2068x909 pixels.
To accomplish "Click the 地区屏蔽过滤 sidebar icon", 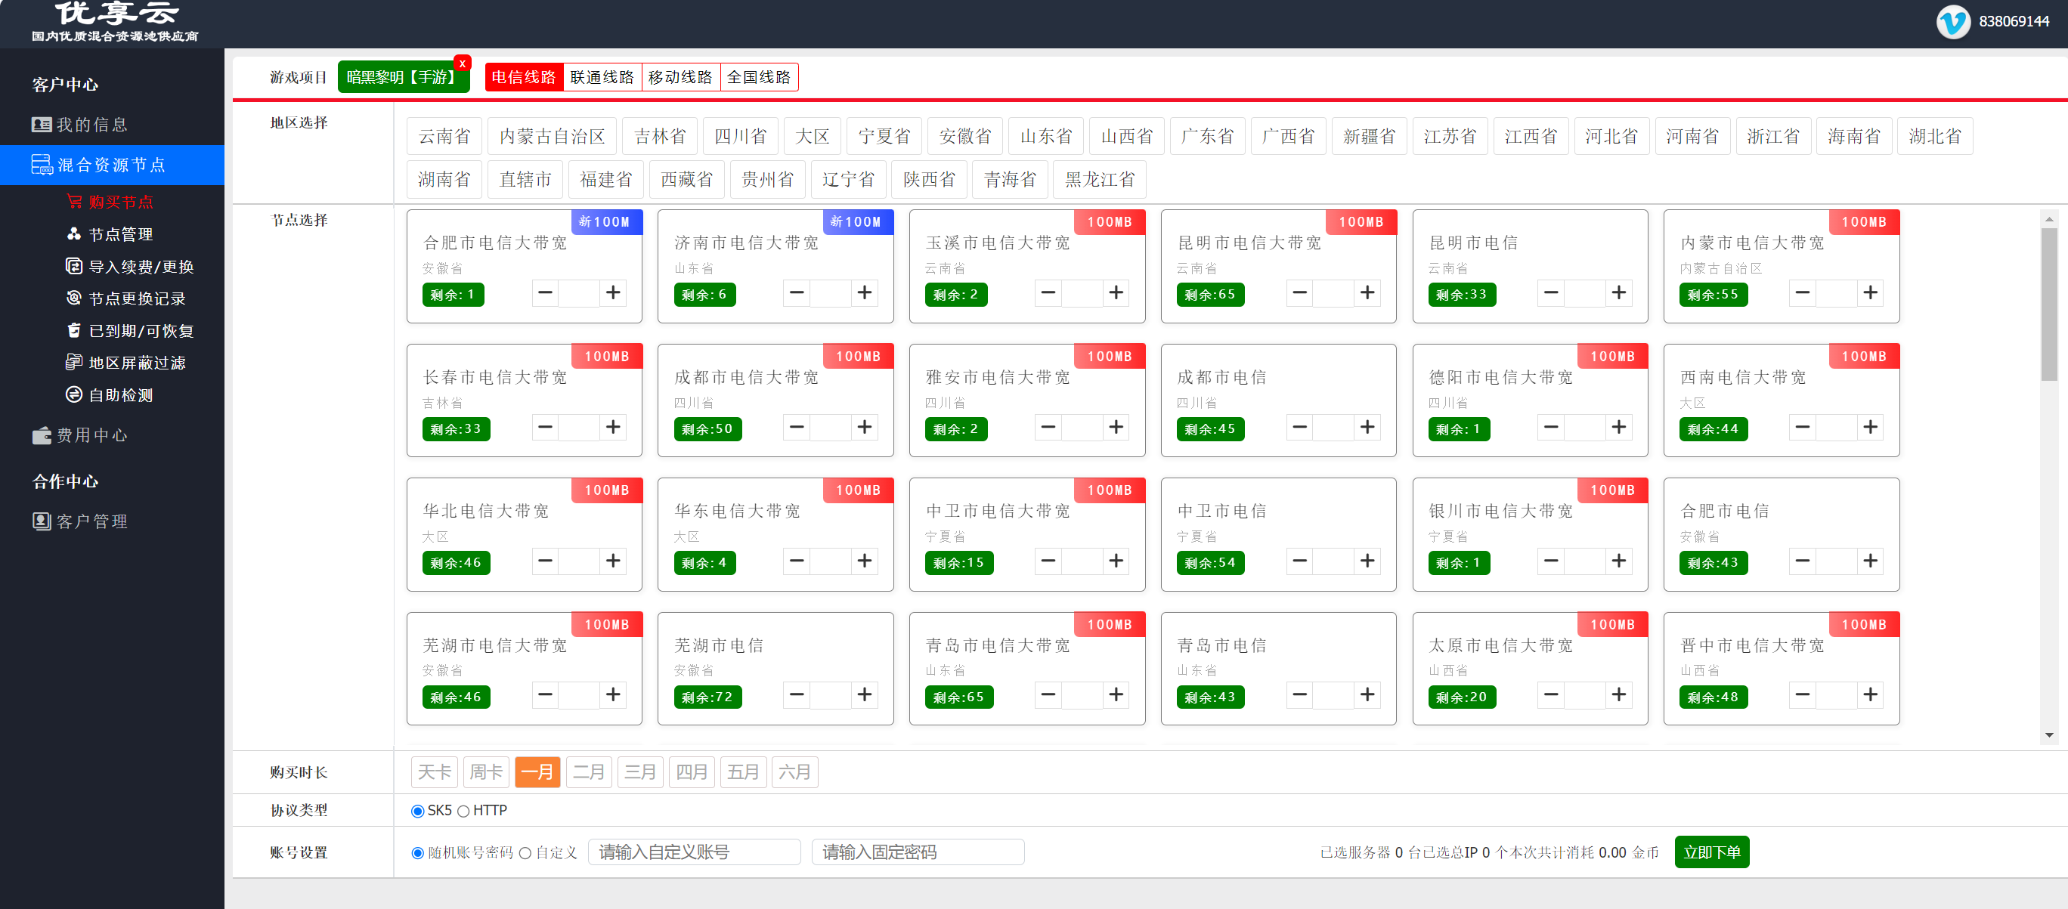I will [74, 362].
